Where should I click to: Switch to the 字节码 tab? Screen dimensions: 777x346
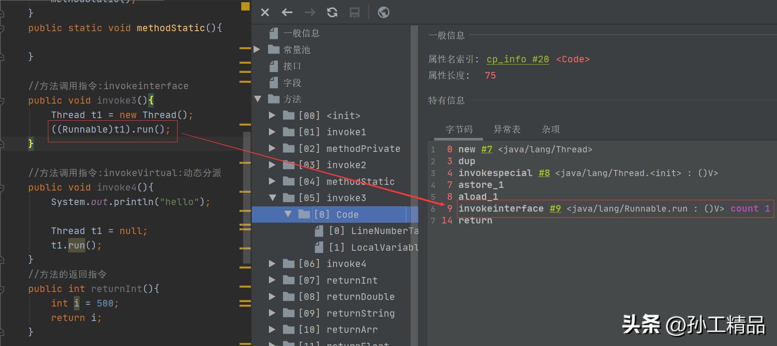[x=459, y=130]
